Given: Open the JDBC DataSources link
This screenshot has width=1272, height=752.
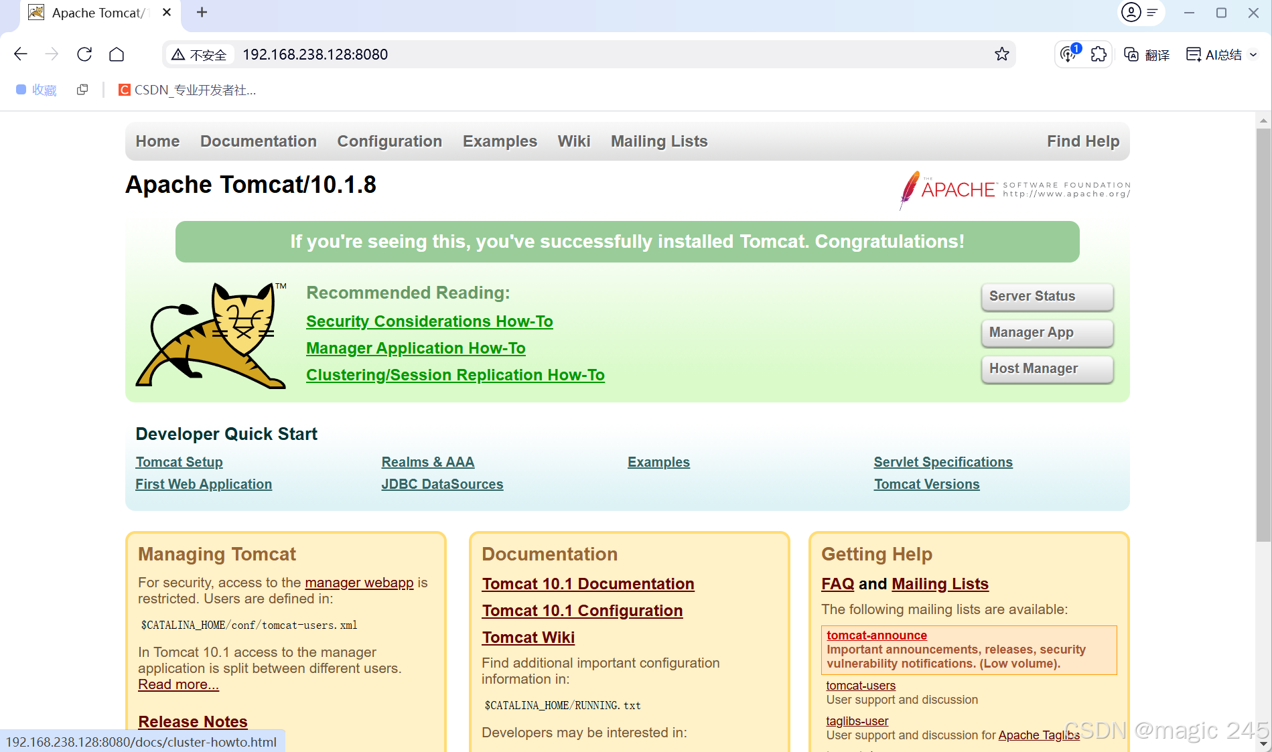Looking at the screenshot, I should (x=443, y=484).
